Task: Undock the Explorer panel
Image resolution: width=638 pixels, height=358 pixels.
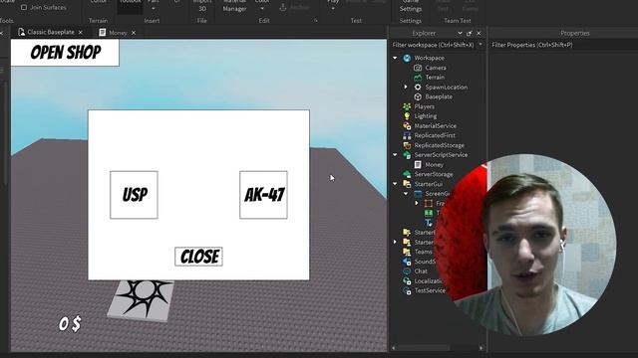Action: coord(470,33)
